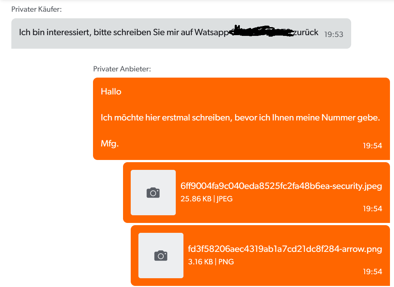This screenshot has height=287, width=394.
Task: Click the 25.86 KB | JPEG size label
Action: coord(207,199)
